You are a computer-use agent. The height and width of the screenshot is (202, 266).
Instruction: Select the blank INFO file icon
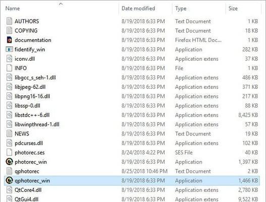[x=9, y=68]
